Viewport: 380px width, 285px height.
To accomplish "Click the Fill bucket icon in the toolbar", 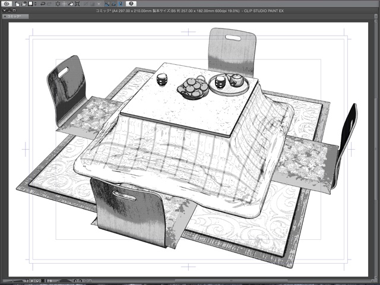I will point(71,4).
